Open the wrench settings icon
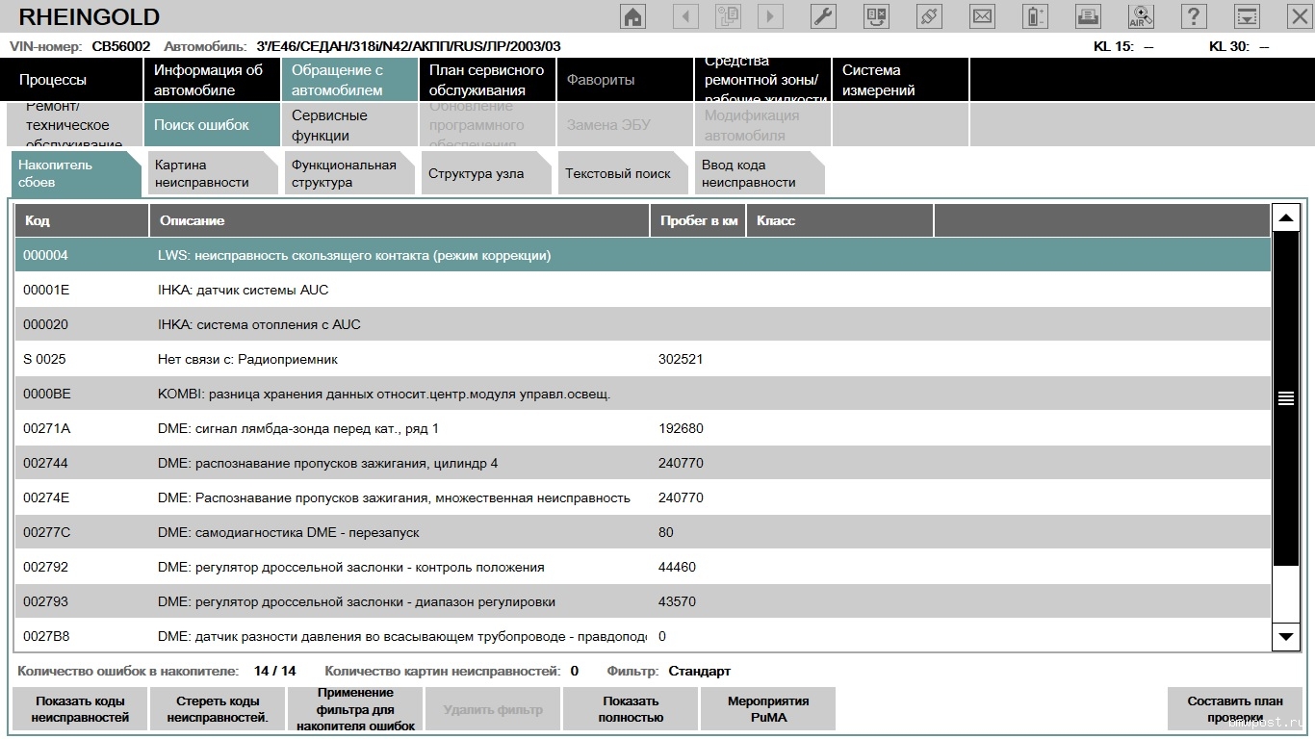1315x739 pixels. pos(823,16)
